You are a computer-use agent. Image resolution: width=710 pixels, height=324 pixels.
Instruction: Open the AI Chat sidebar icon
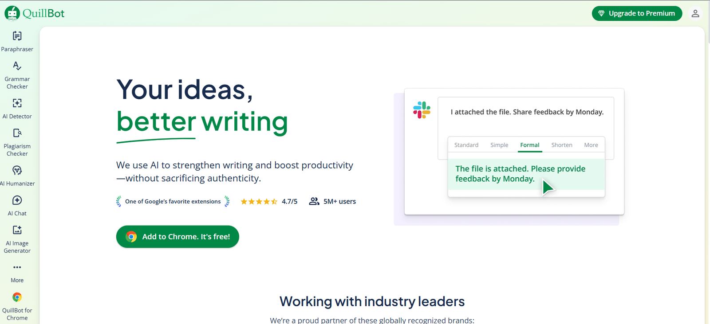pos(17,200)
